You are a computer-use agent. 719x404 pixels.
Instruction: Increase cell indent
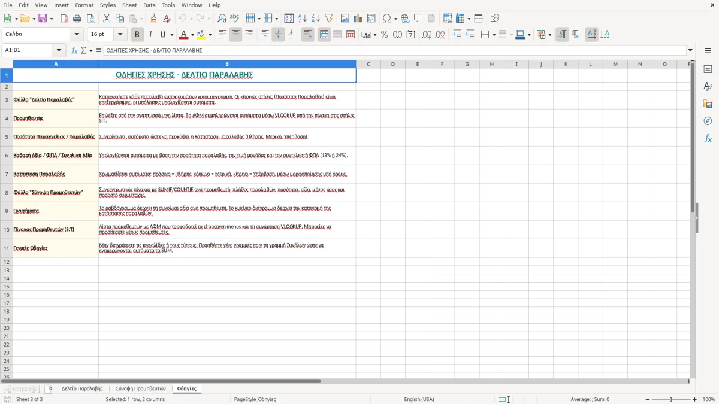(457, 35)
